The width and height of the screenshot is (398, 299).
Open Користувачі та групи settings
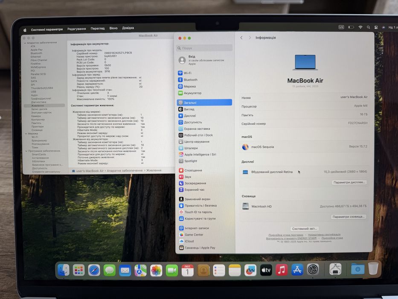click(197, 218)
